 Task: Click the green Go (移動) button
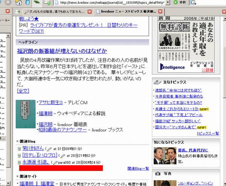click(180, 2)
